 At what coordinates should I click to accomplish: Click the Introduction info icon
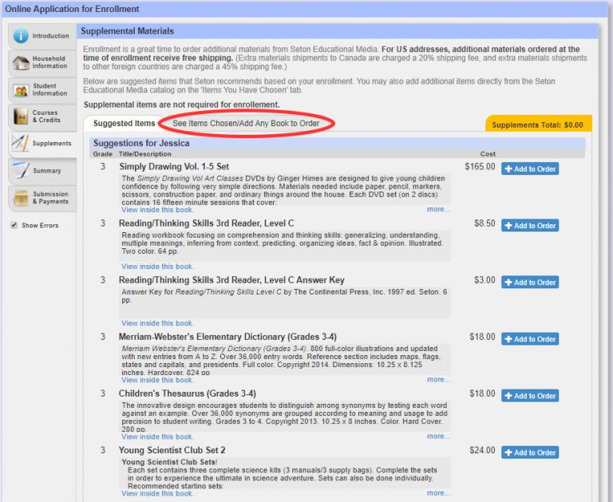pyautogui.click(x=21, y=36)
